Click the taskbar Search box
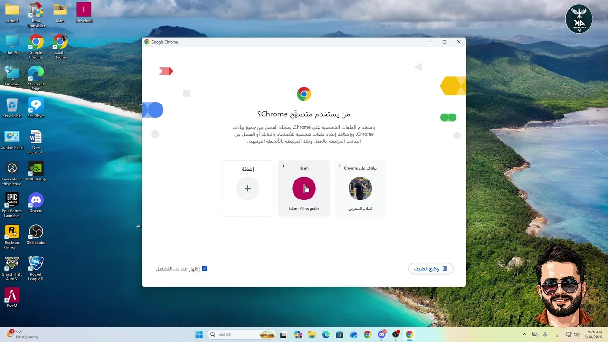 click(x=242, y=334)
